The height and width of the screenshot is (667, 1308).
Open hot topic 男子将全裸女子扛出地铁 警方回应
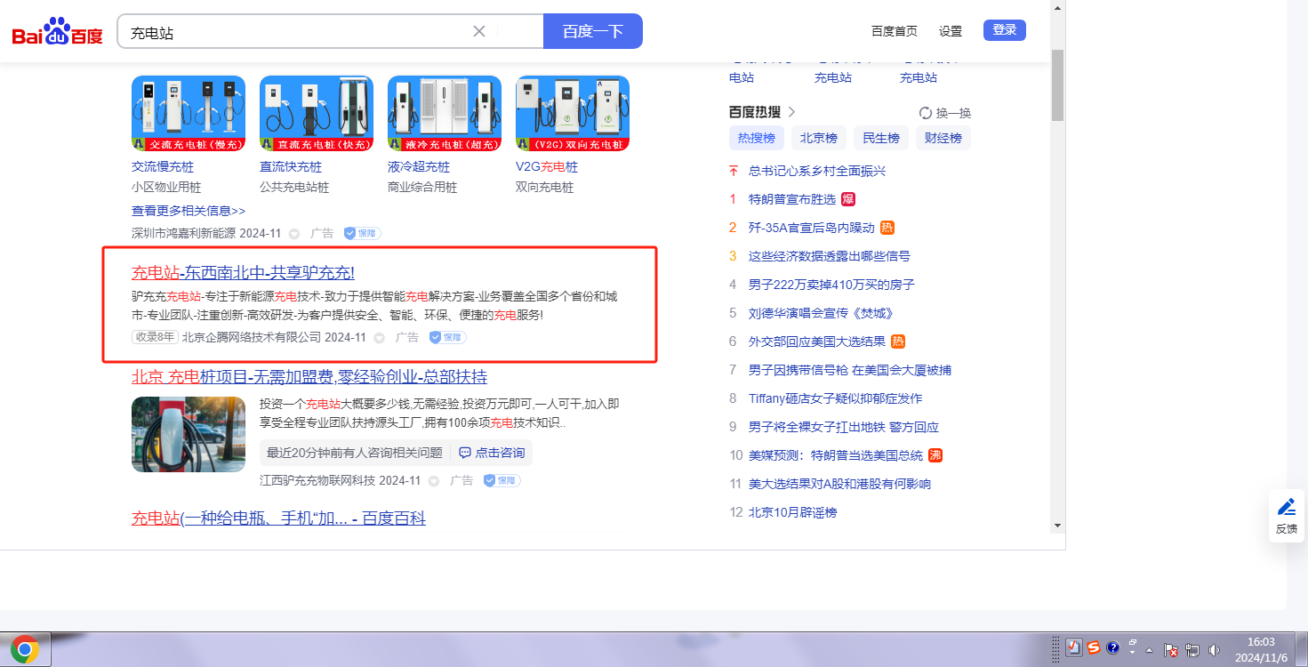(844, 427)
